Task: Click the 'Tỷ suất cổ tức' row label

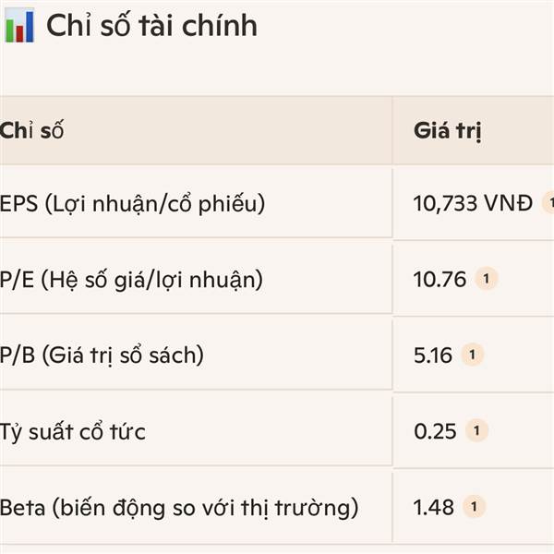Action: tap(72, 431)
